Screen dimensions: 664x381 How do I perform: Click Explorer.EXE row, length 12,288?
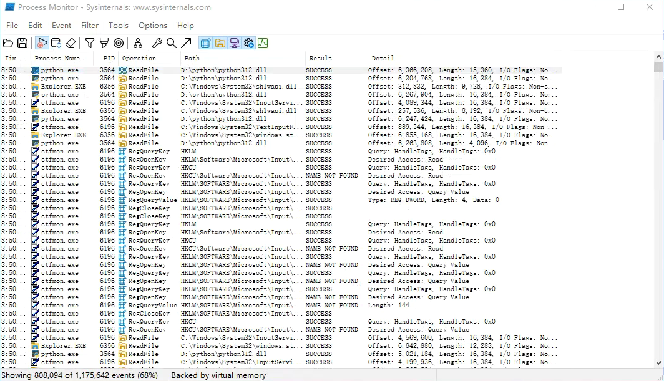(281, 346)
